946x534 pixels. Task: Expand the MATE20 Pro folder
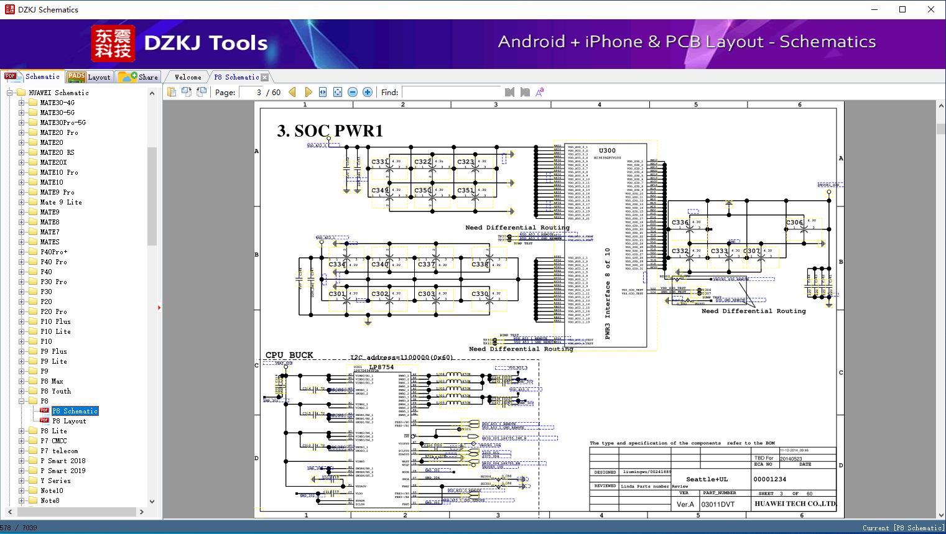[x=22, y=132]
